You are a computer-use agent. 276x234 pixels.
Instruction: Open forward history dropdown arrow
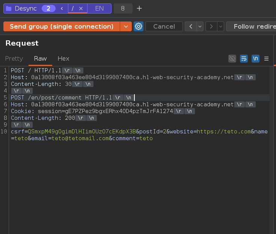pyautogui.click(x=220, y=26)
